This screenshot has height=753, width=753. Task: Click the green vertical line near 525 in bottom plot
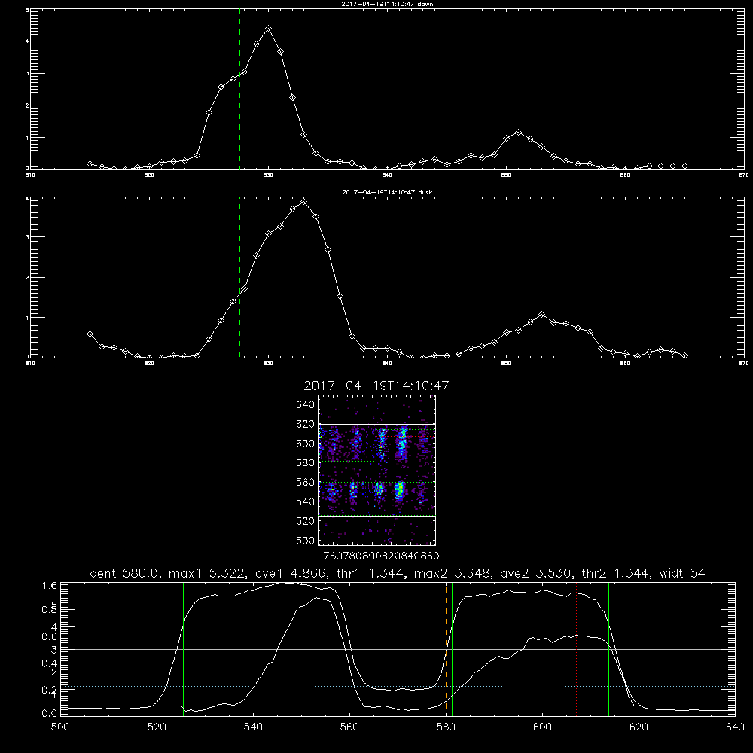pyautogui.click(x=183, y=648)
